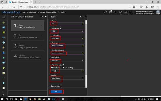Screen dimensions: 161x101
Task: Add page to favorites with the star icon
Action: (x=134, y=7)
